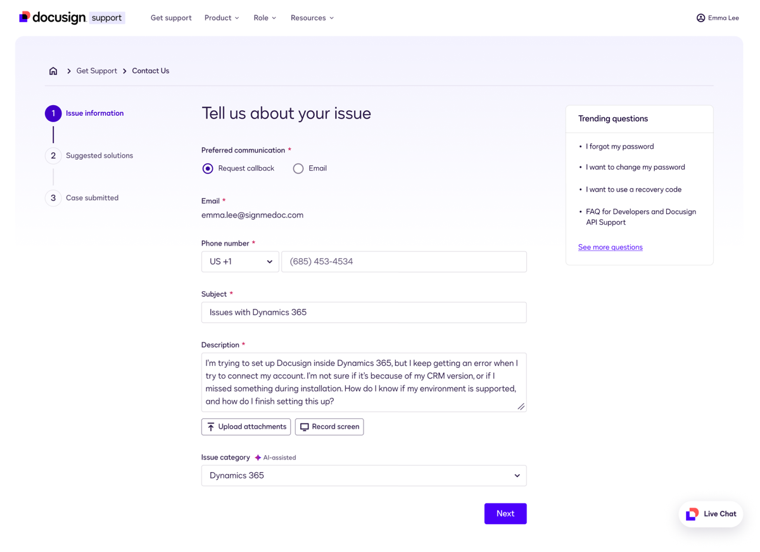Screen dimensions: 760x552
Task: Click the home icon in the breadcrumb
Action: coord(53,70)
